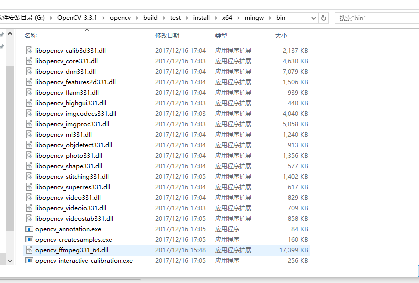This screenshot has height=283, width=419.
Task: Click the 7,079 KB size value
Action: coord(295,71)
